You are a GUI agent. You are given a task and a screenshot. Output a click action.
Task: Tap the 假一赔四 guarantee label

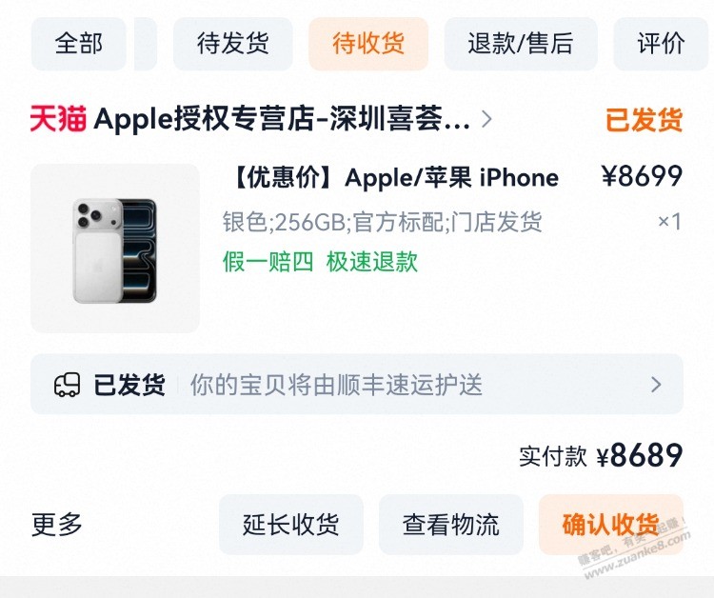(x=268, y=262)
